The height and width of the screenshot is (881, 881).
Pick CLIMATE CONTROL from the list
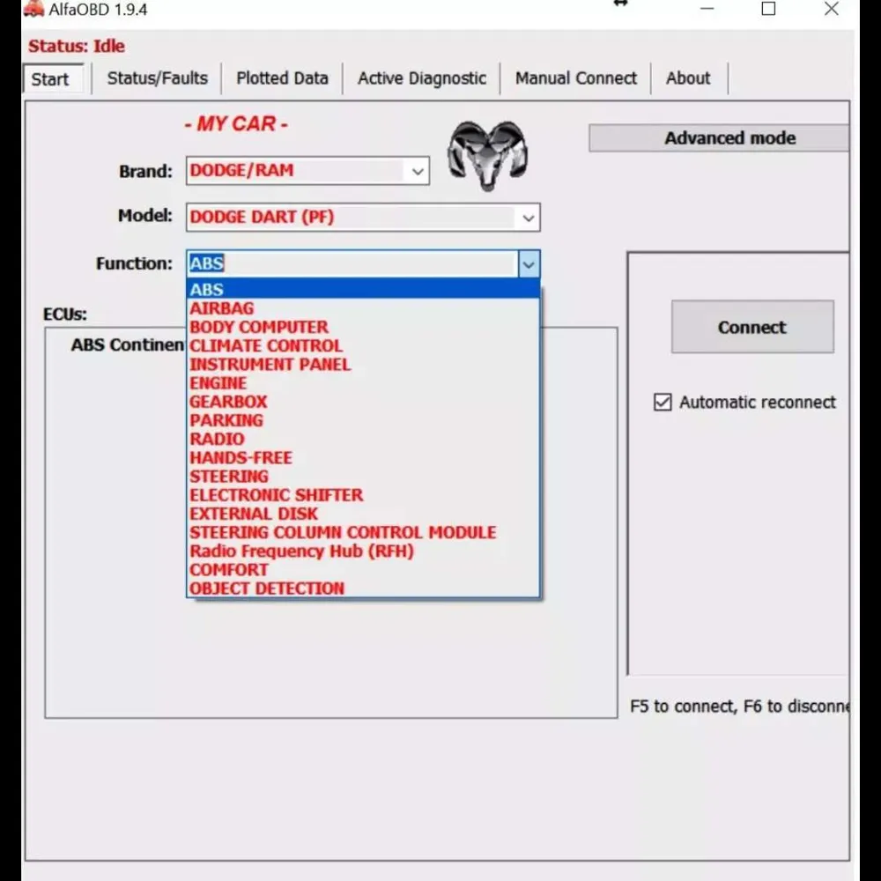click(x=363, y=345)
